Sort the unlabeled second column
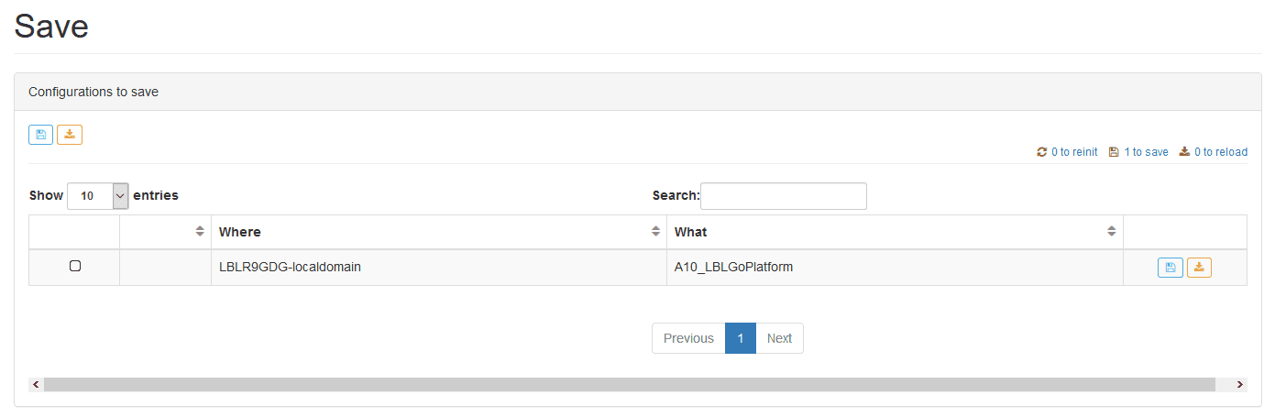 (166, 232)
